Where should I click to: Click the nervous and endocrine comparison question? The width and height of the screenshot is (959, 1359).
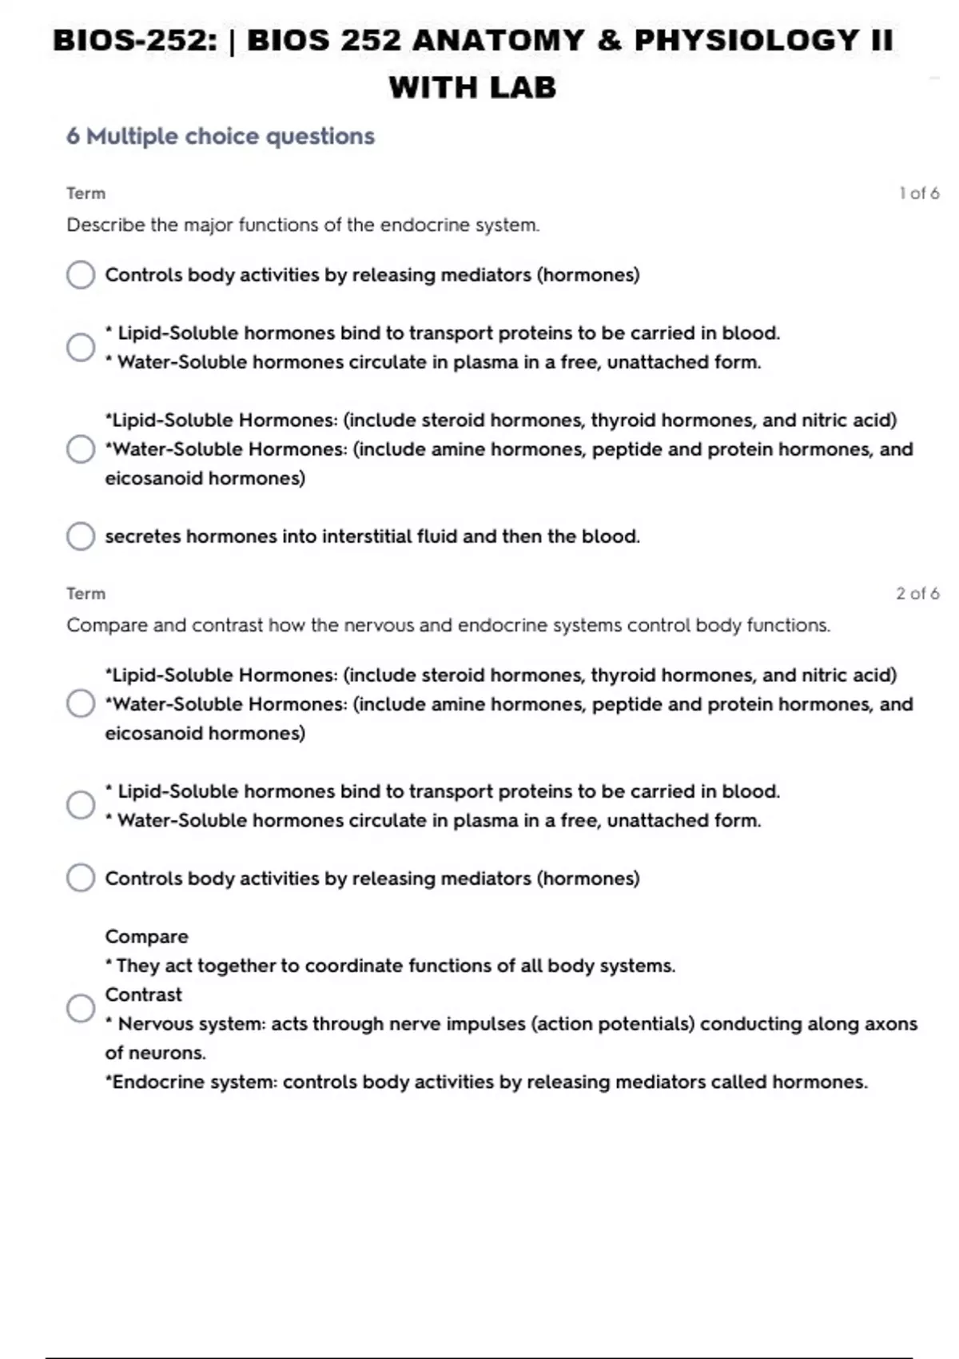[448, 625]
